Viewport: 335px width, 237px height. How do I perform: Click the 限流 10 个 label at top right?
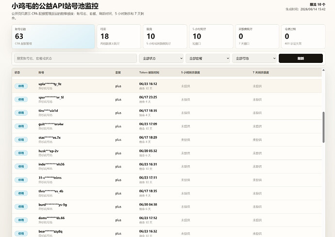pos(318,4)
